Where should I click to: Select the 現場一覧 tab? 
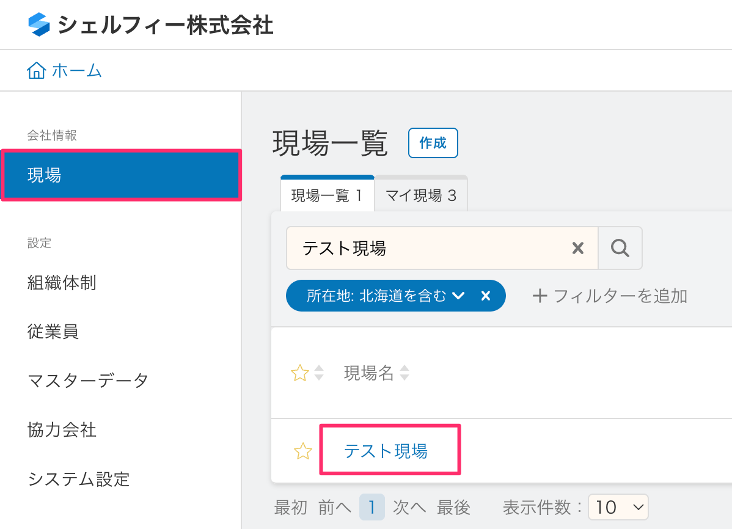click(327, 196)
